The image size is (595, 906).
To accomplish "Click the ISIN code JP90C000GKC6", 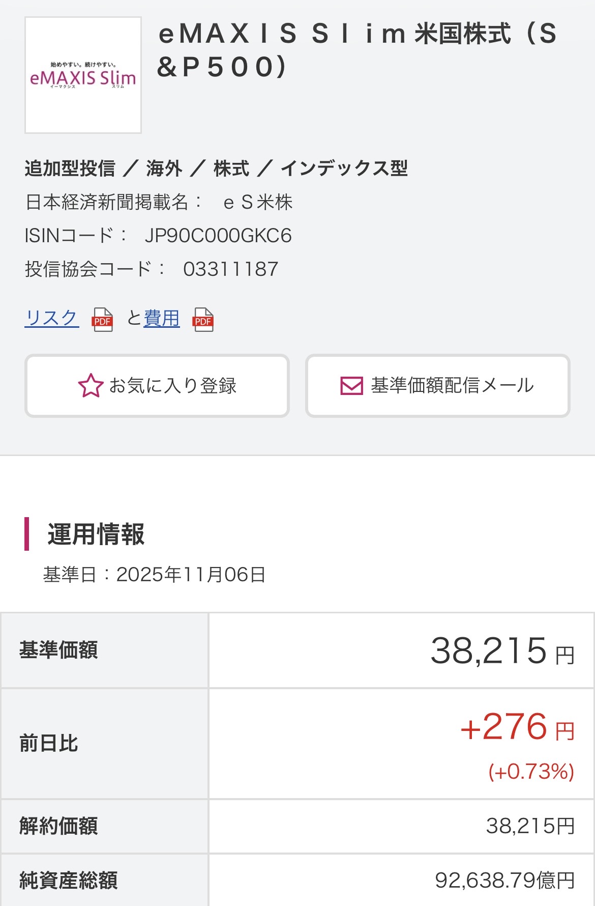I will (218, 236).
